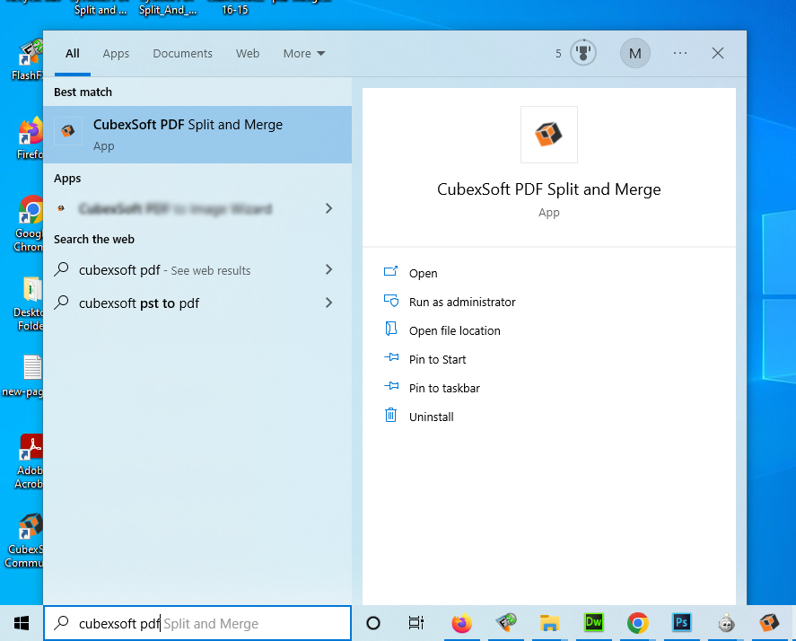796x641 pixels.
Task: Choose Run as administrator
Action: pos(462,303)
